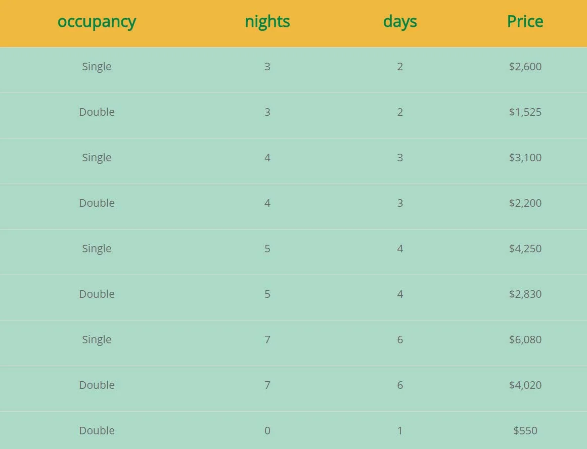587x449 pixels.
Task: Select the $6,080 price cell
Action: (525, 340)
